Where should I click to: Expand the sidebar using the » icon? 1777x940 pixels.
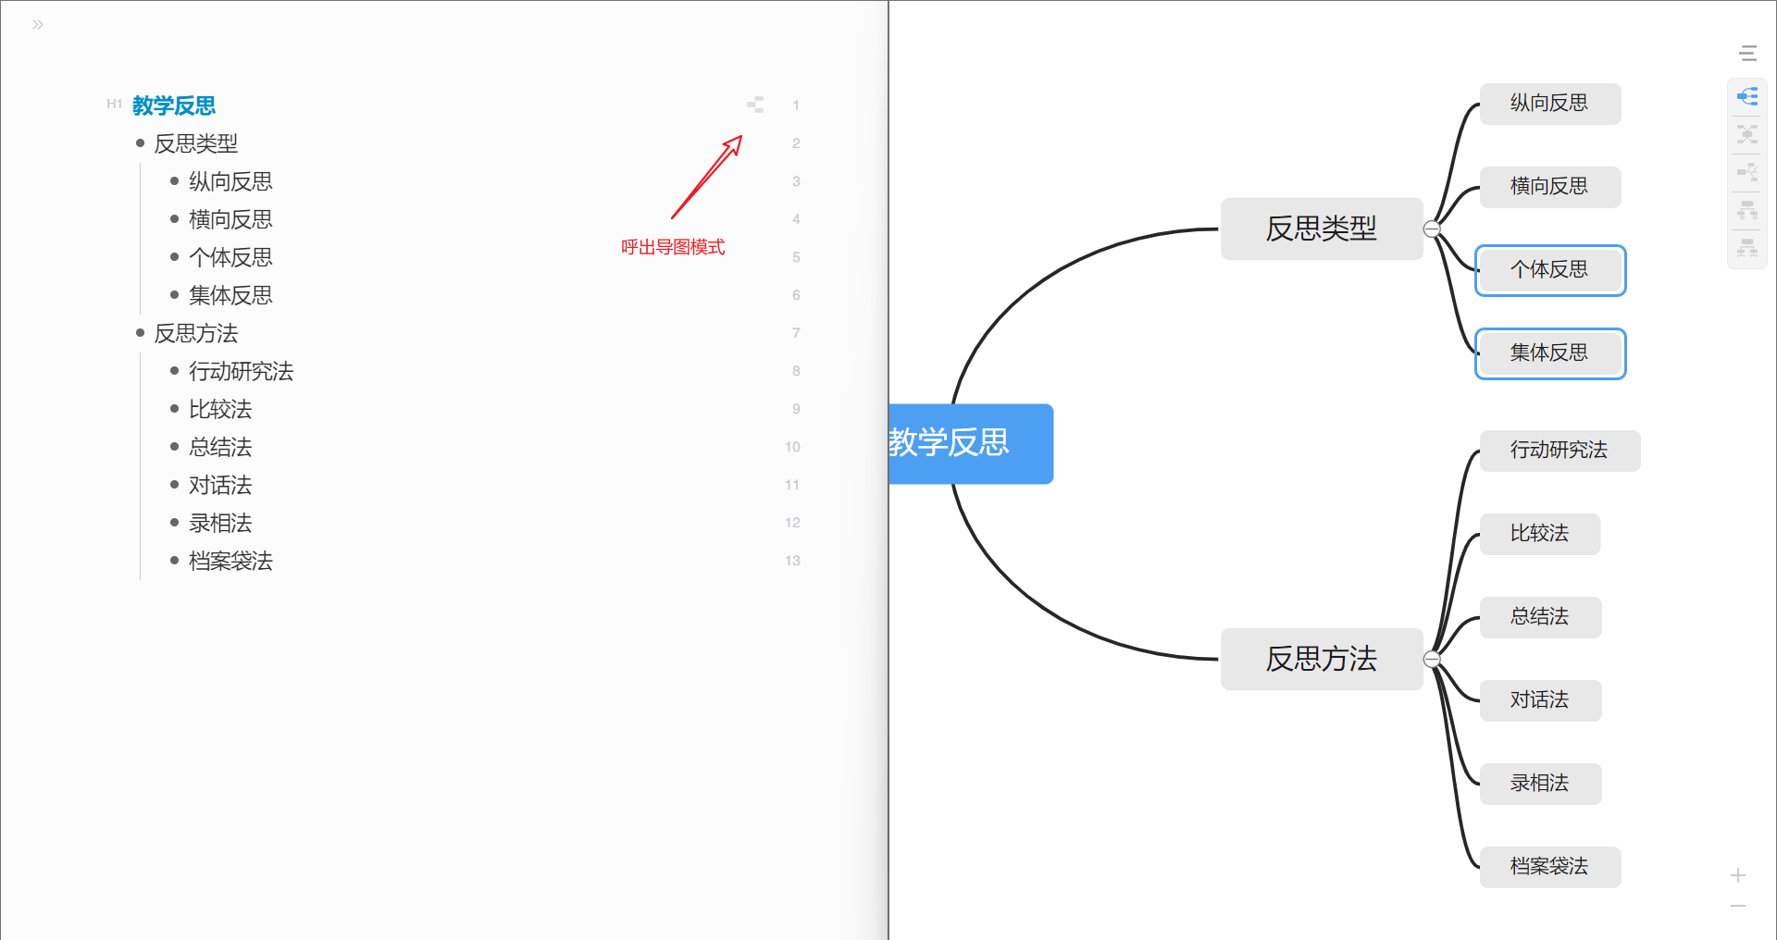tap(38, 24)
